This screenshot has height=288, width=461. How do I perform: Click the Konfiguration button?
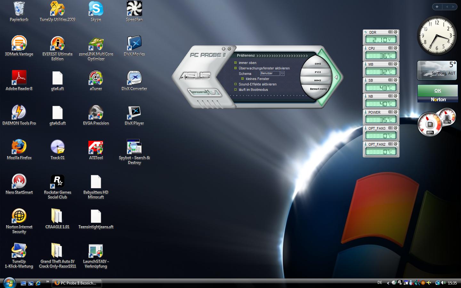click(199, 92)
